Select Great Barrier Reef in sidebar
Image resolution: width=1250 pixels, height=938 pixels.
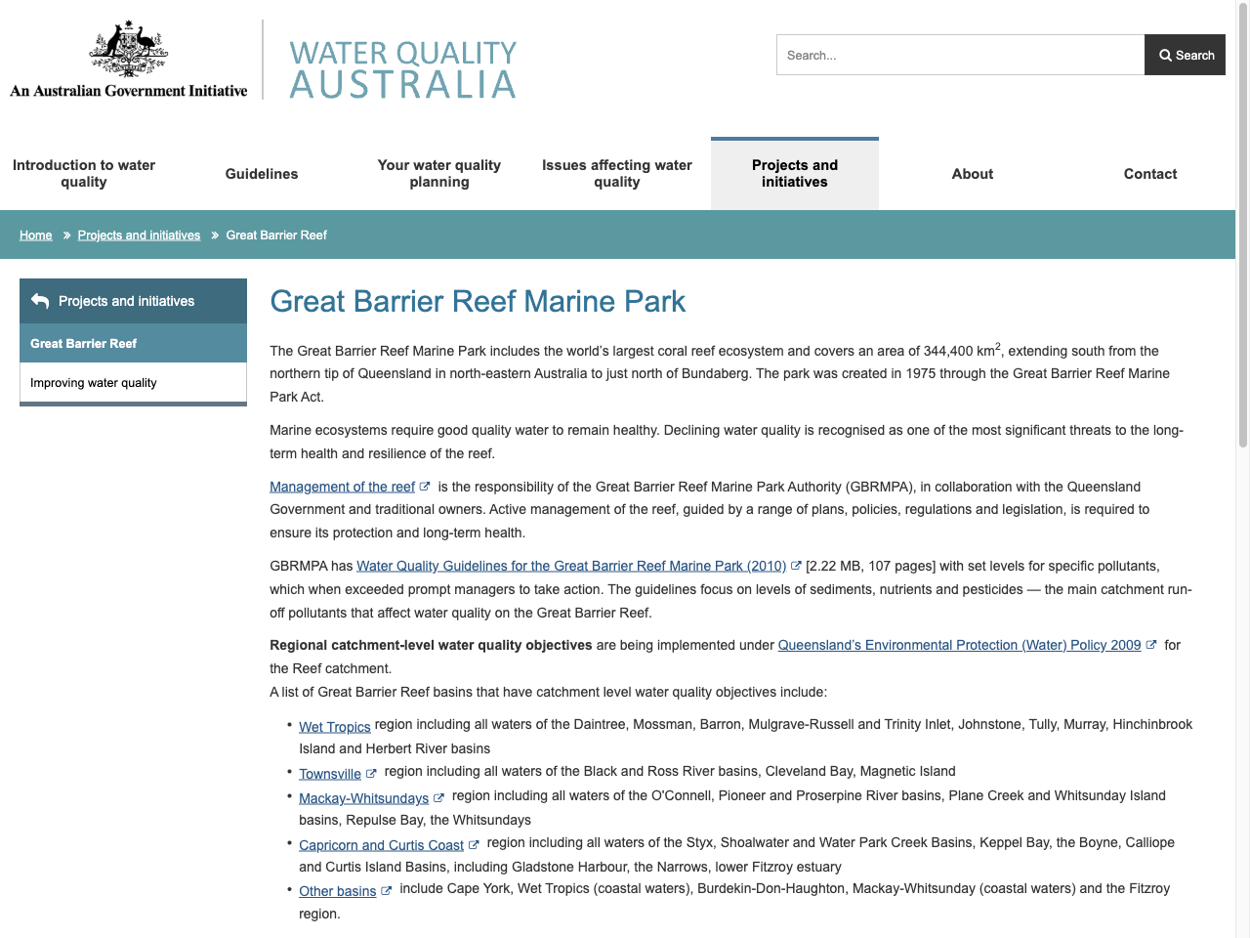133,343
